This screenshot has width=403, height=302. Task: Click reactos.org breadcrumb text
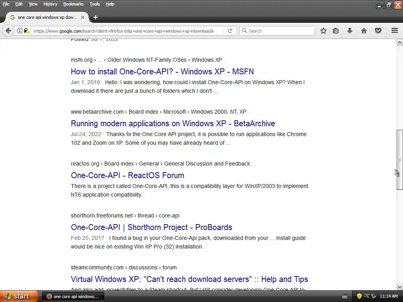point(85,164)
